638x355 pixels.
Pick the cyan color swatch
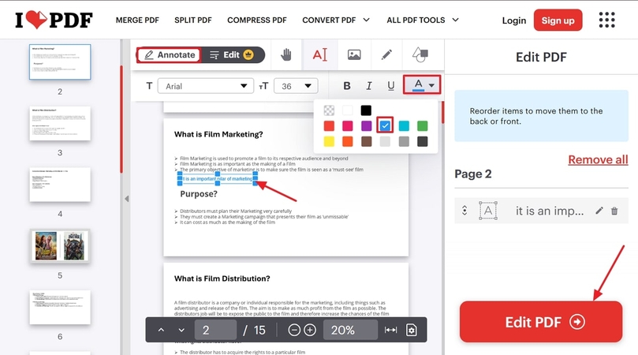point(404,125)
